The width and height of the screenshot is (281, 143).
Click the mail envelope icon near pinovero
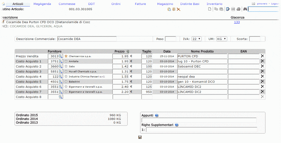(x=253, y=4)
